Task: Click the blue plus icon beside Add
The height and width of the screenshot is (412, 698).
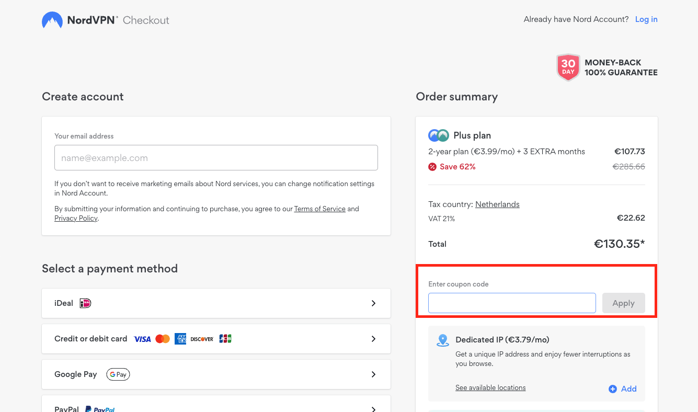Action: point(613,389)
